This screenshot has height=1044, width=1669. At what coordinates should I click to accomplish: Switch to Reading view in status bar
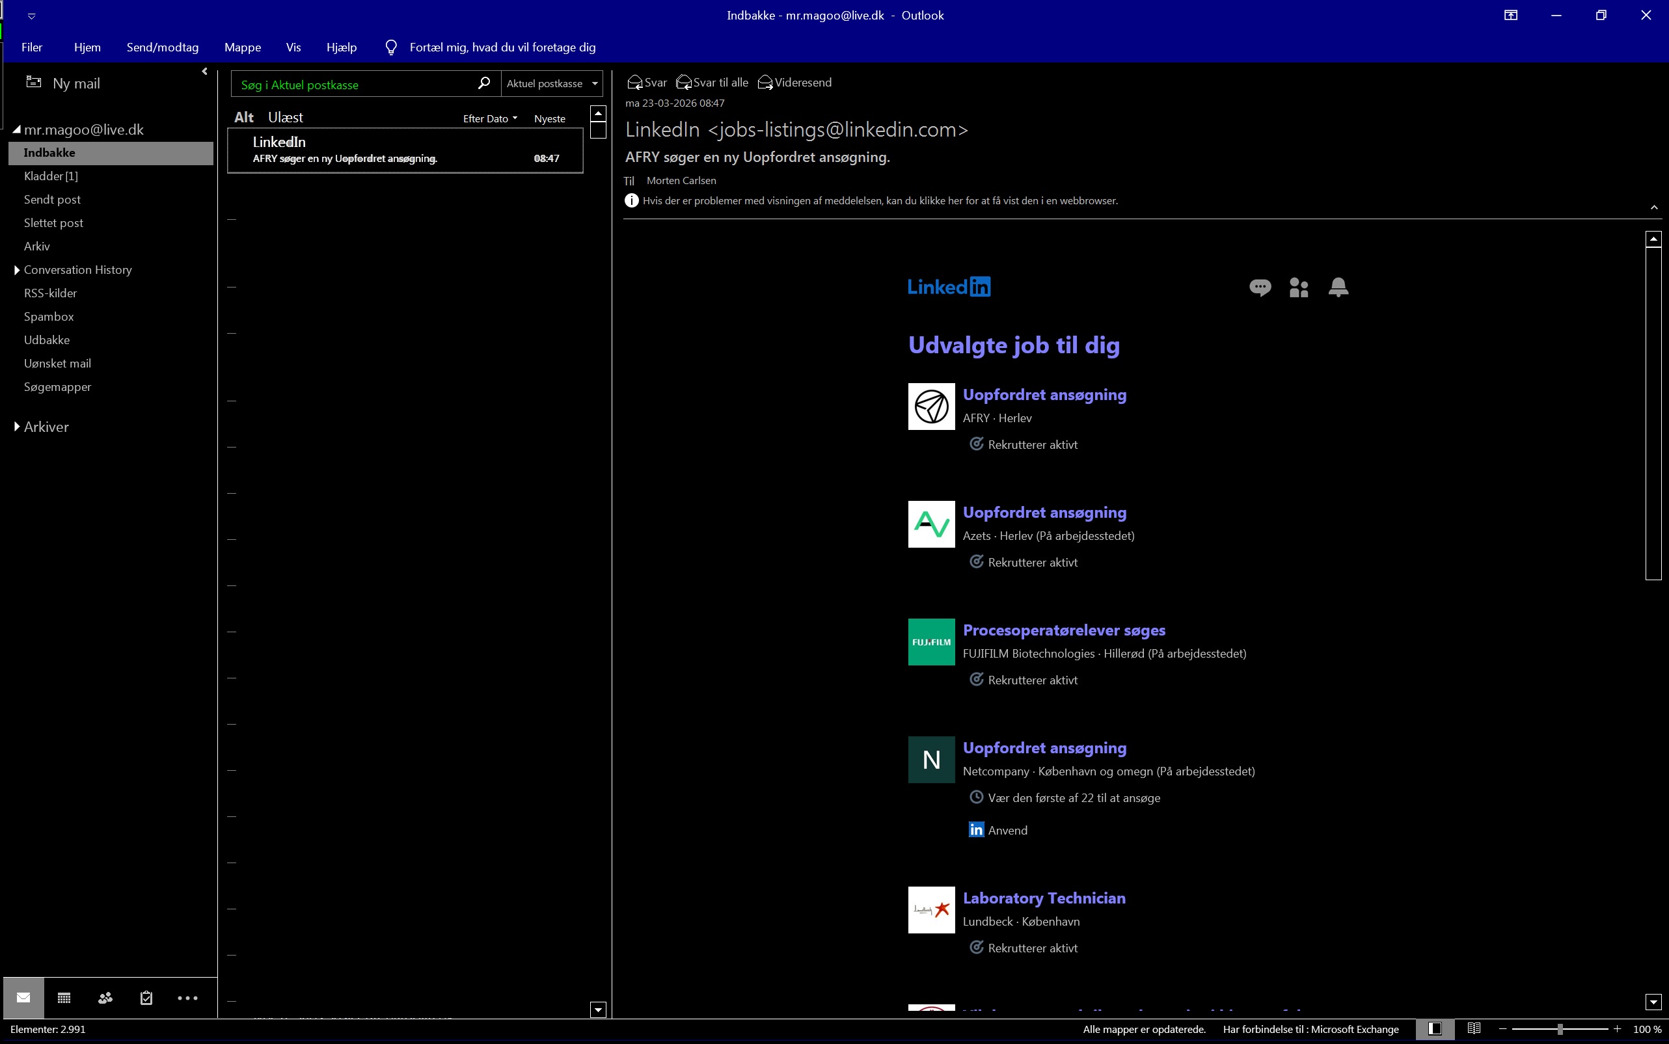(1474, 1029)
